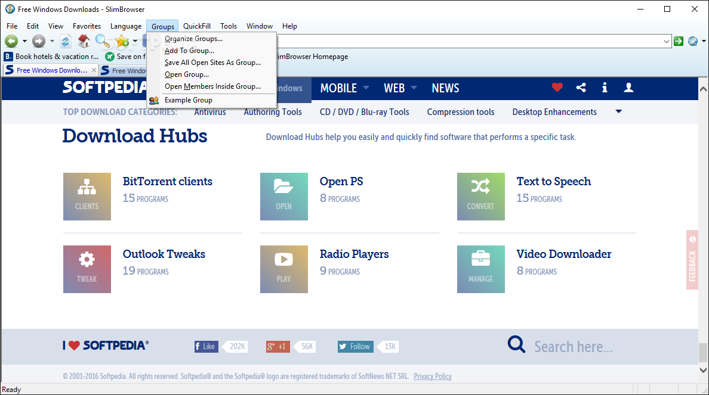This screenshot has width=709, height=395.
Task: Click the Outlook Tweaks gear tile icon
Action: point(87,269)
